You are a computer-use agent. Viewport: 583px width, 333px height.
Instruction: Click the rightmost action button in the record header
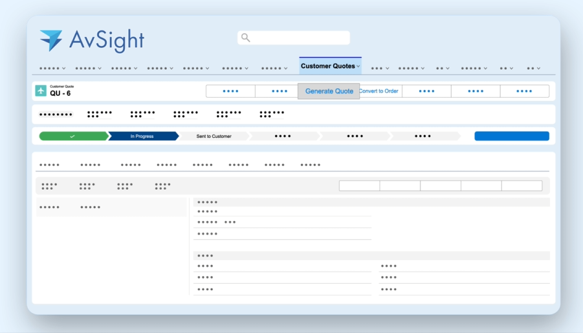[524, 91]
